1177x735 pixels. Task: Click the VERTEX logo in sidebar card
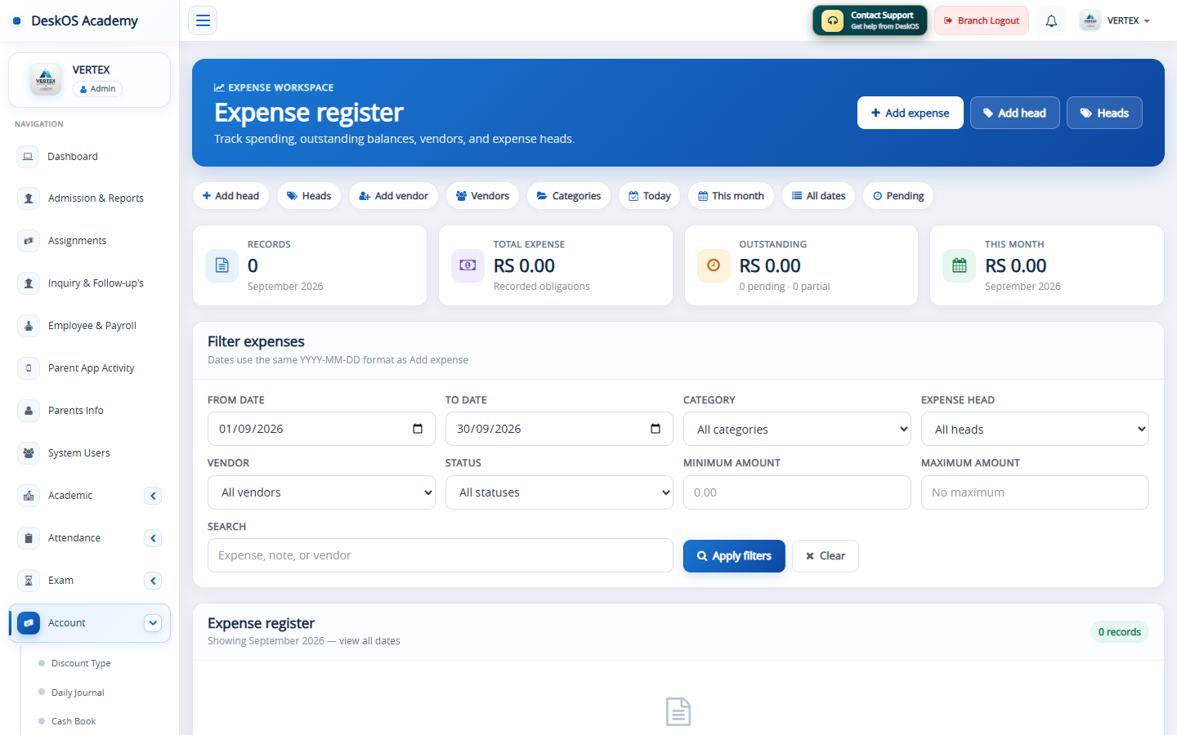(46, 79)
